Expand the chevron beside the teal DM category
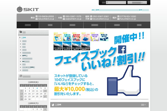 (x=20, y=37)
